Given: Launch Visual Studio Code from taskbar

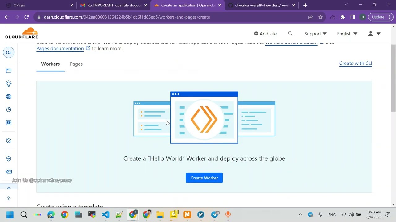Looking at the screenshot, I should pyautogui.click(x=105, y=215).
